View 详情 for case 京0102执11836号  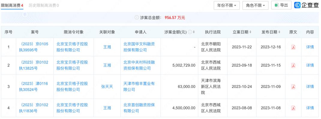click(x=310, y=108)
